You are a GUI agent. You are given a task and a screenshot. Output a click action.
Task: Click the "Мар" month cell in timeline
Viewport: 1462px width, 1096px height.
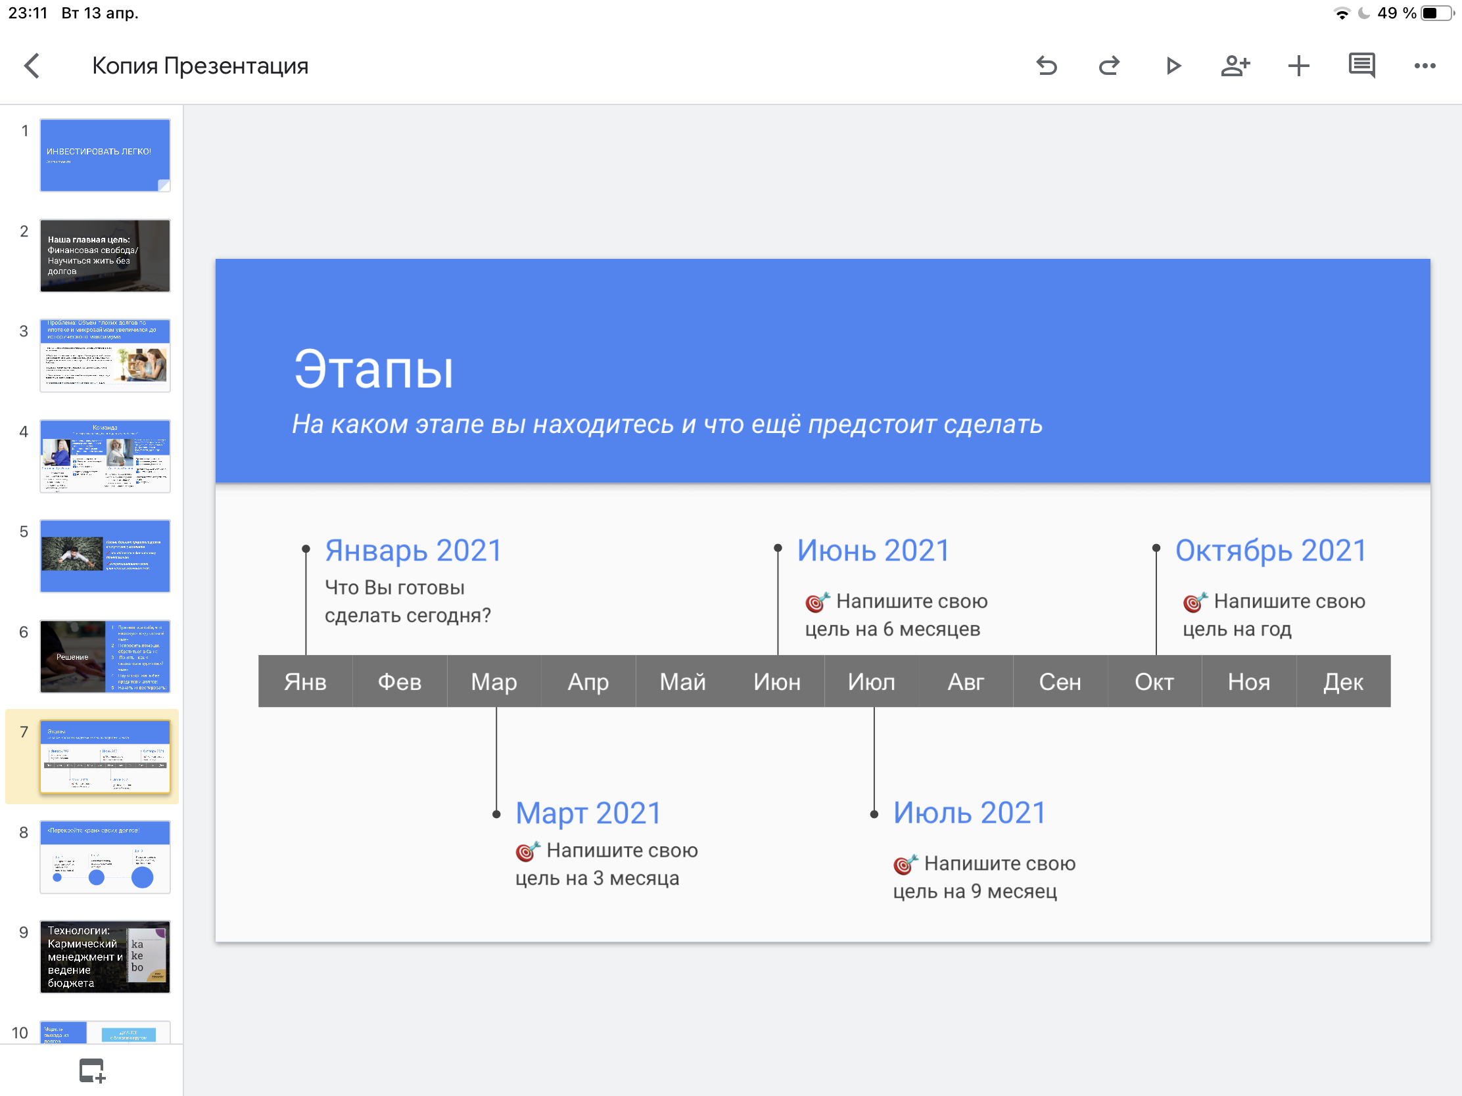click(x=494, y=682)
